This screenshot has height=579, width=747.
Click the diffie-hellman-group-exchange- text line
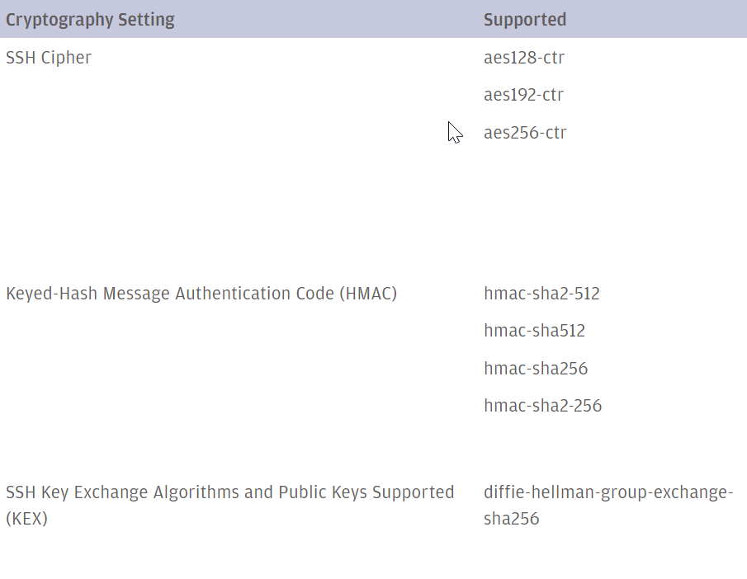click(608, 492)
